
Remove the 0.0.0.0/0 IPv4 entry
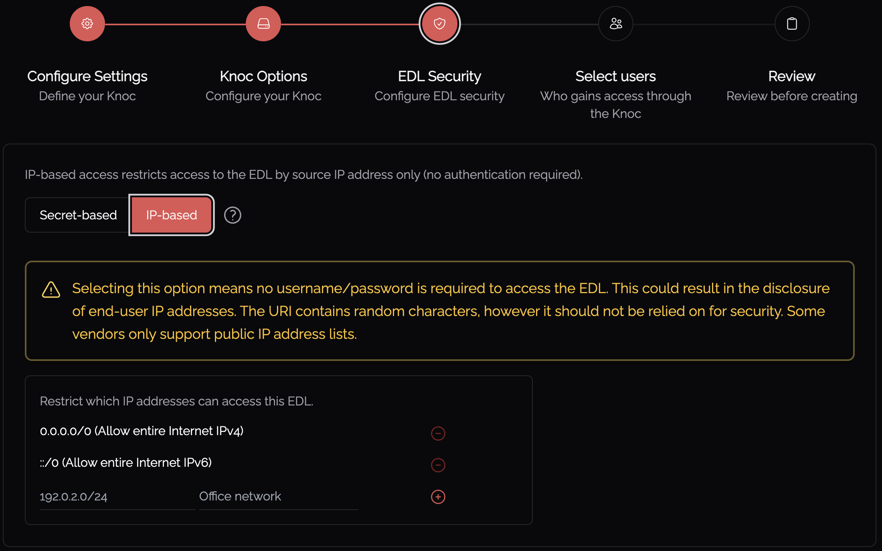tap(438, 433)
